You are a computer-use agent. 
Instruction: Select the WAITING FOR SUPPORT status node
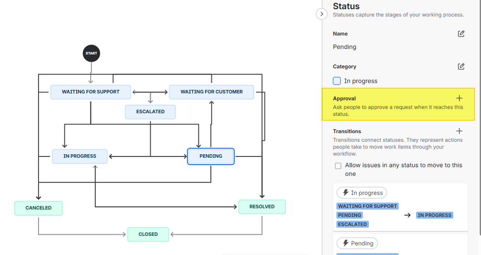[x=91, y=92]
